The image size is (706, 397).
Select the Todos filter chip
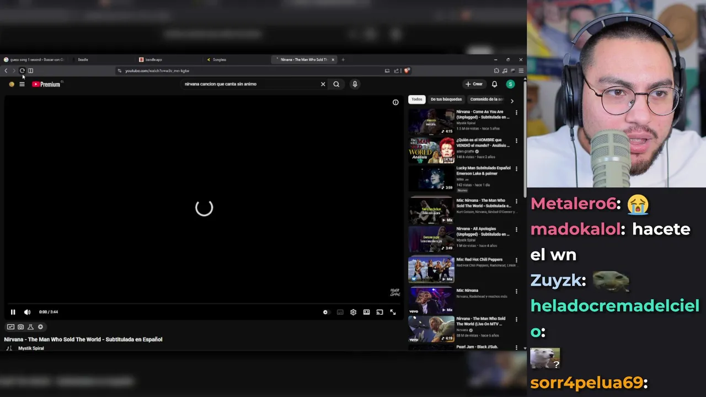coord(417,99)
